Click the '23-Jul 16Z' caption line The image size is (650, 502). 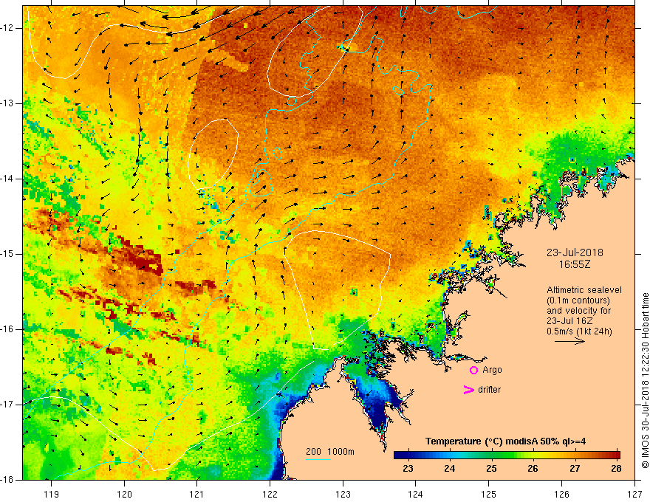569,321
